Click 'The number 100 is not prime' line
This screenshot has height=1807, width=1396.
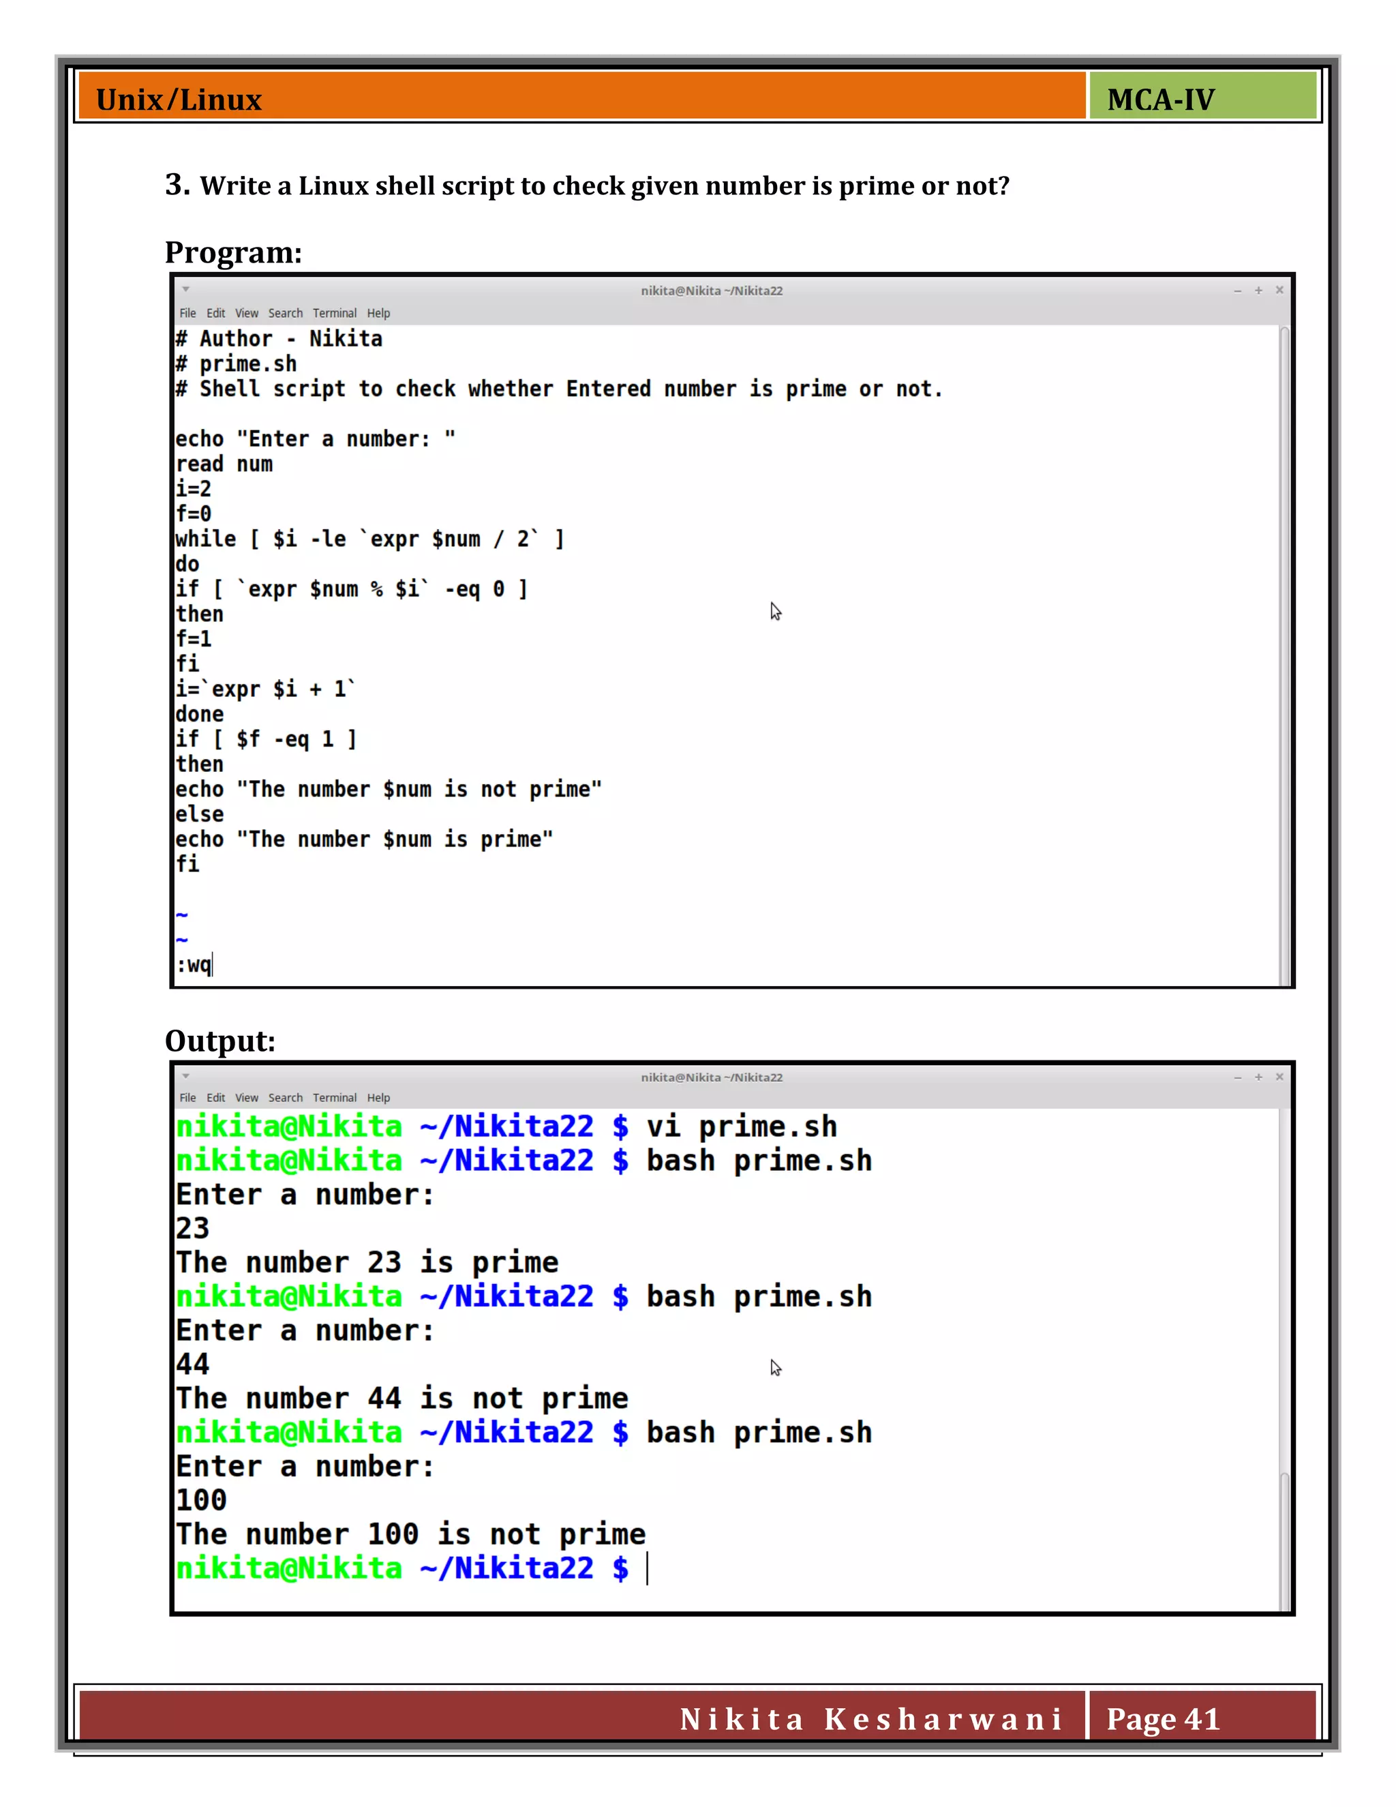point(411,1534)
